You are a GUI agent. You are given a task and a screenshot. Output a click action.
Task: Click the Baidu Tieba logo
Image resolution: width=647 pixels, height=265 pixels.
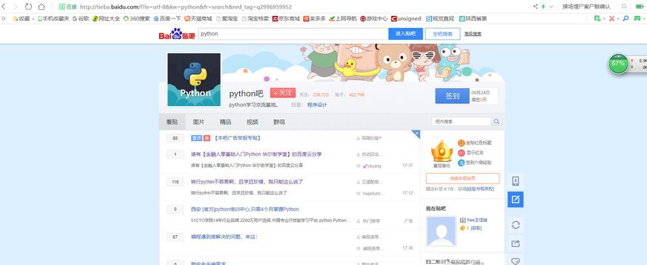click(x=177, y=34)
